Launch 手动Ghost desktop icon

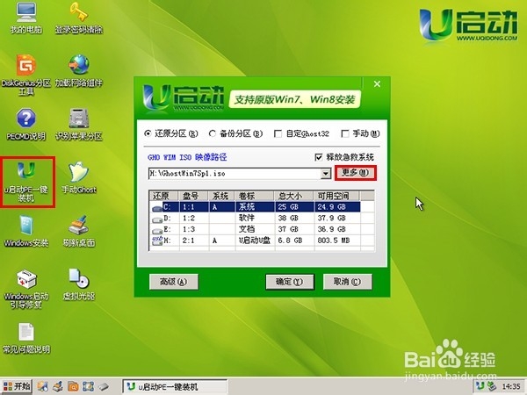click(x=79, y=178)
